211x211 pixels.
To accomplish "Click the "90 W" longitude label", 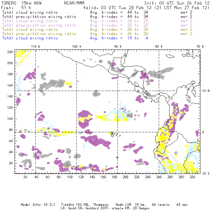I will click(118, 46).
